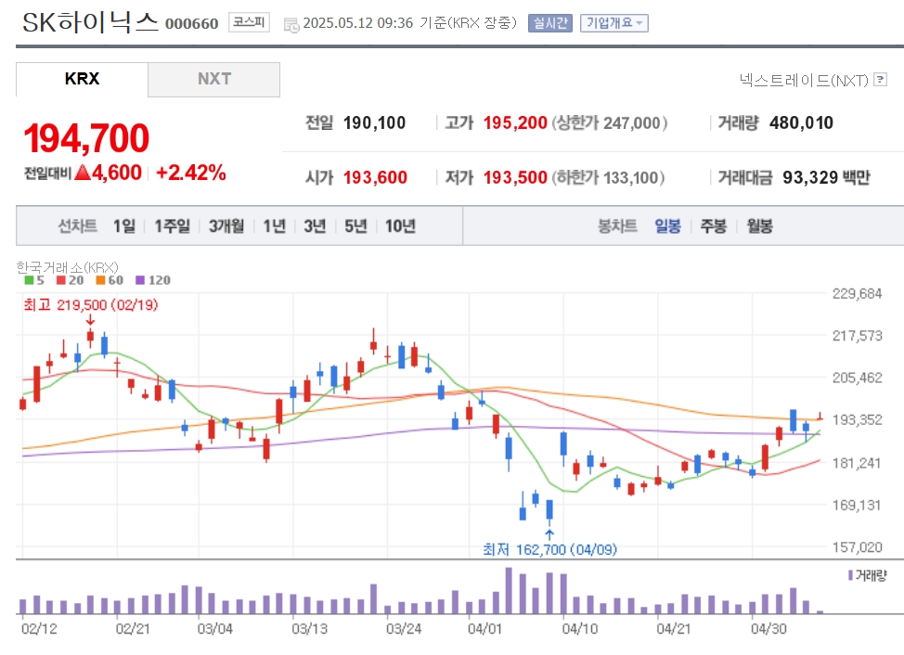This screenshot has width=904, height=655.
Task: Click the opening price value 193,600
Action: coord(375,177)
